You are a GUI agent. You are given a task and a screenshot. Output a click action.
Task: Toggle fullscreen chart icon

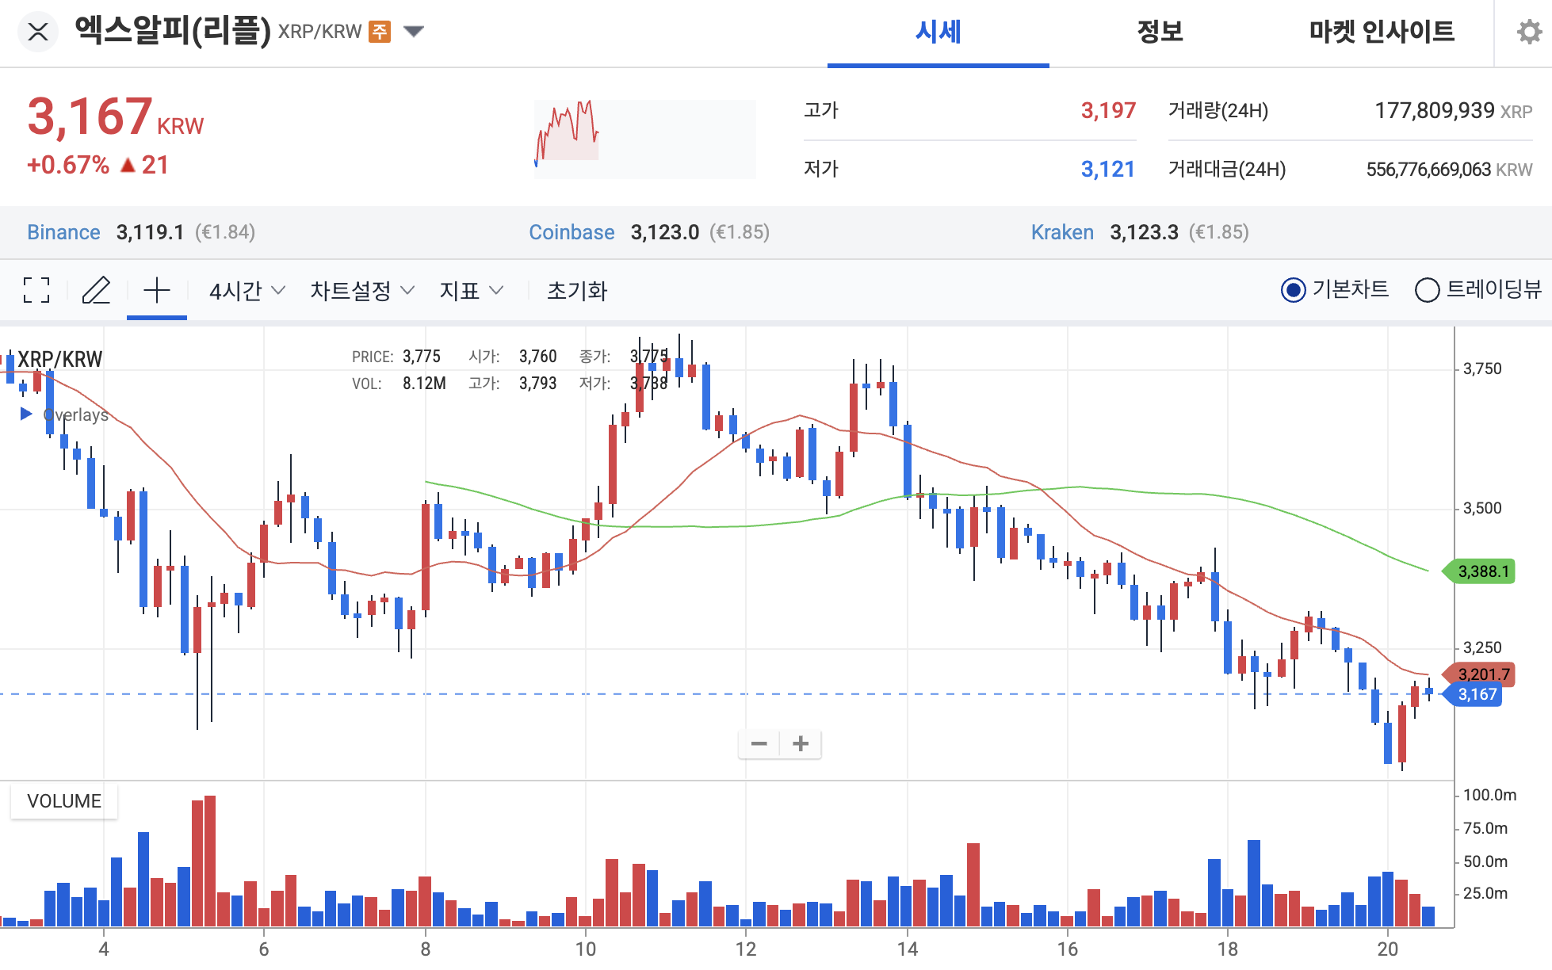pyautogui.click(x=36, y=291)
